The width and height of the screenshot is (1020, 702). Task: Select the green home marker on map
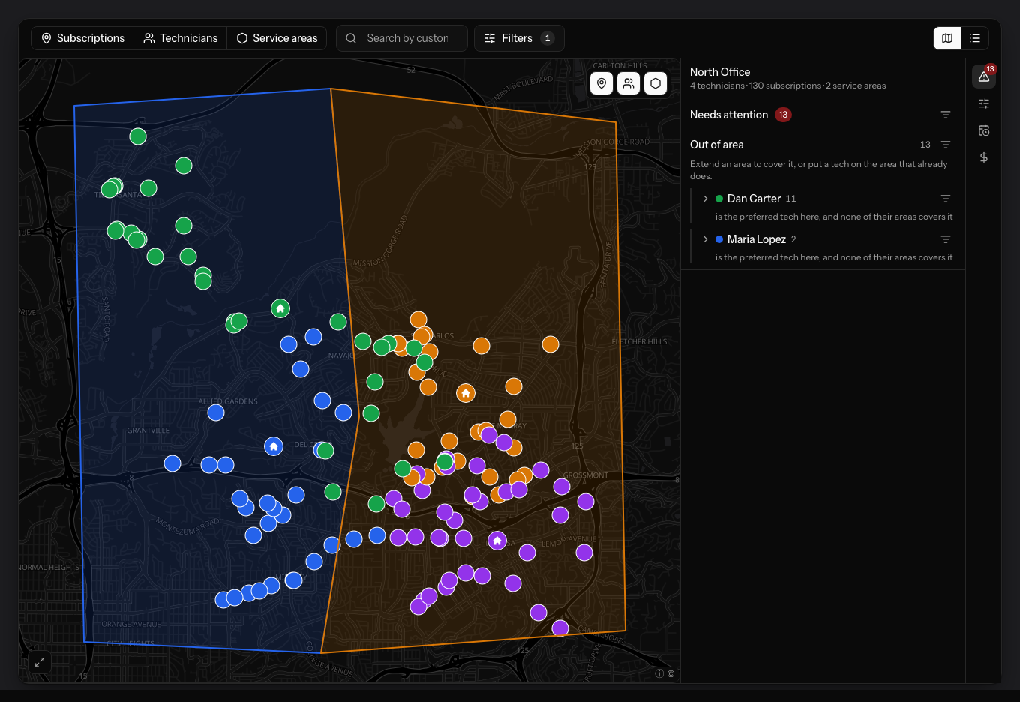[280, 308]
